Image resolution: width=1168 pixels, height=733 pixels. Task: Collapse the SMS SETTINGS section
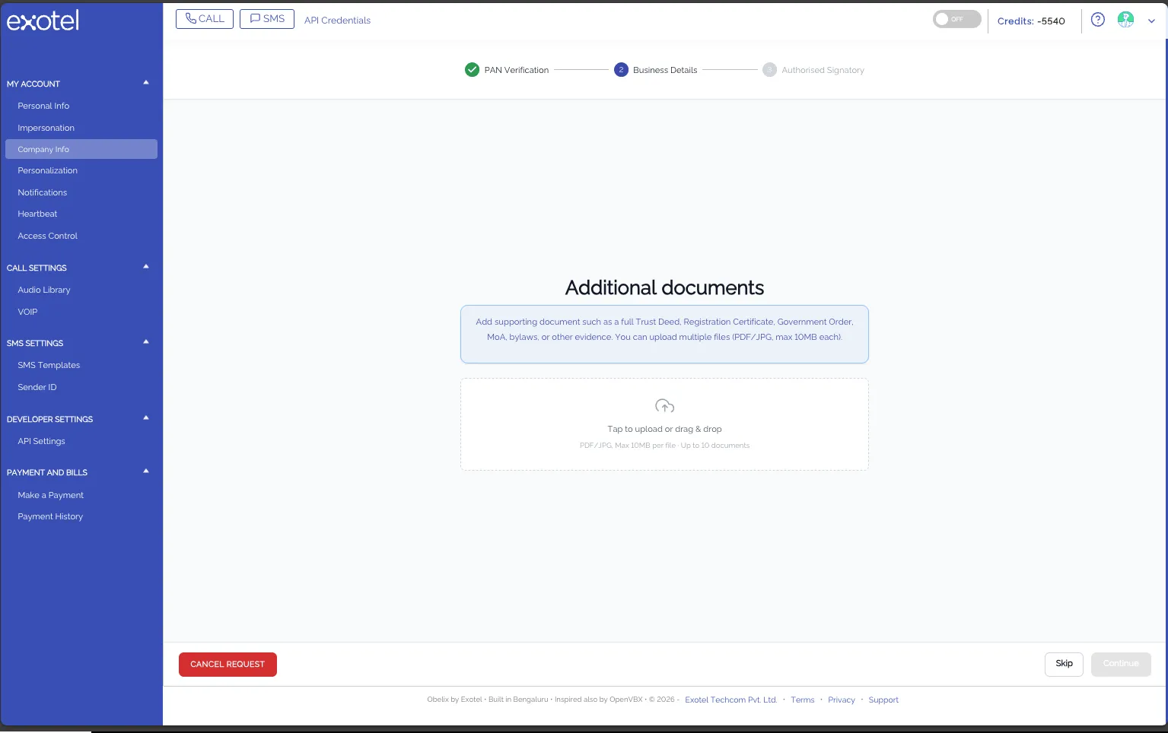tap(146, 342)
